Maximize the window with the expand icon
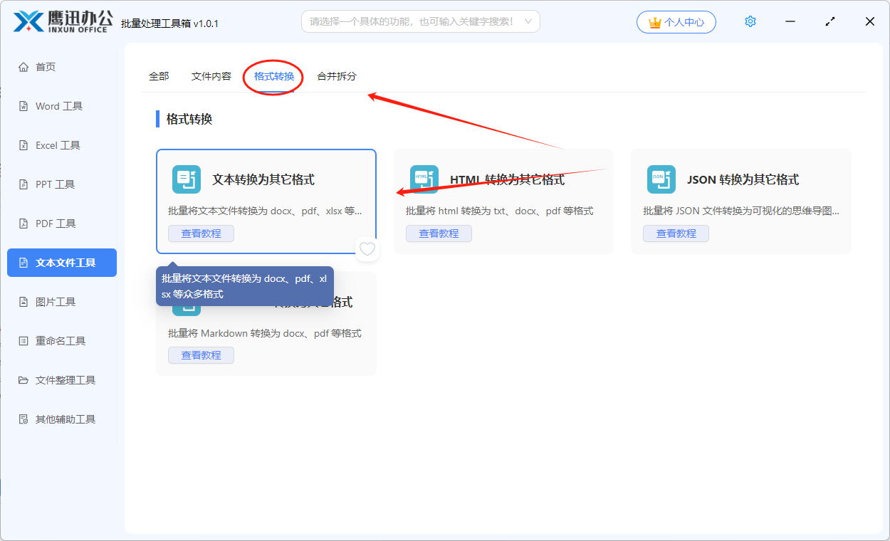 pyautogui.click(x=830, y=21)
